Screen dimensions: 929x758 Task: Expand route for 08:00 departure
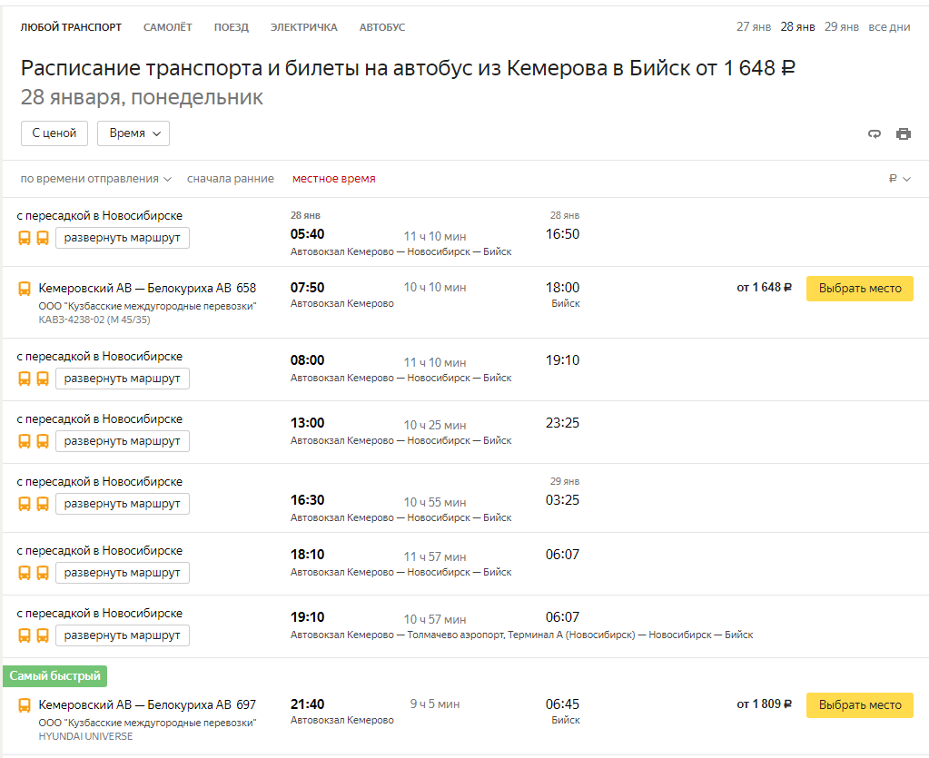(123, 378)
